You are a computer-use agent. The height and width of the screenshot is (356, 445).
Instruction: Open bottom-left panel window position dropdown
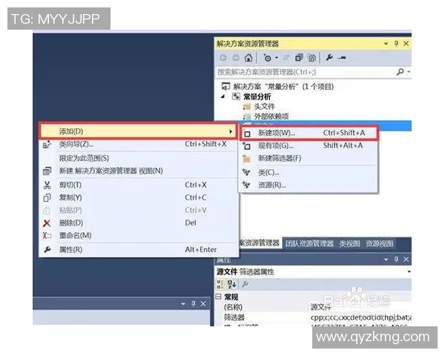183,304
